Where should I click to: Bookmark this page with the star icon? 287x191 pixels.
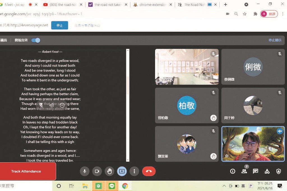(244, 14)
